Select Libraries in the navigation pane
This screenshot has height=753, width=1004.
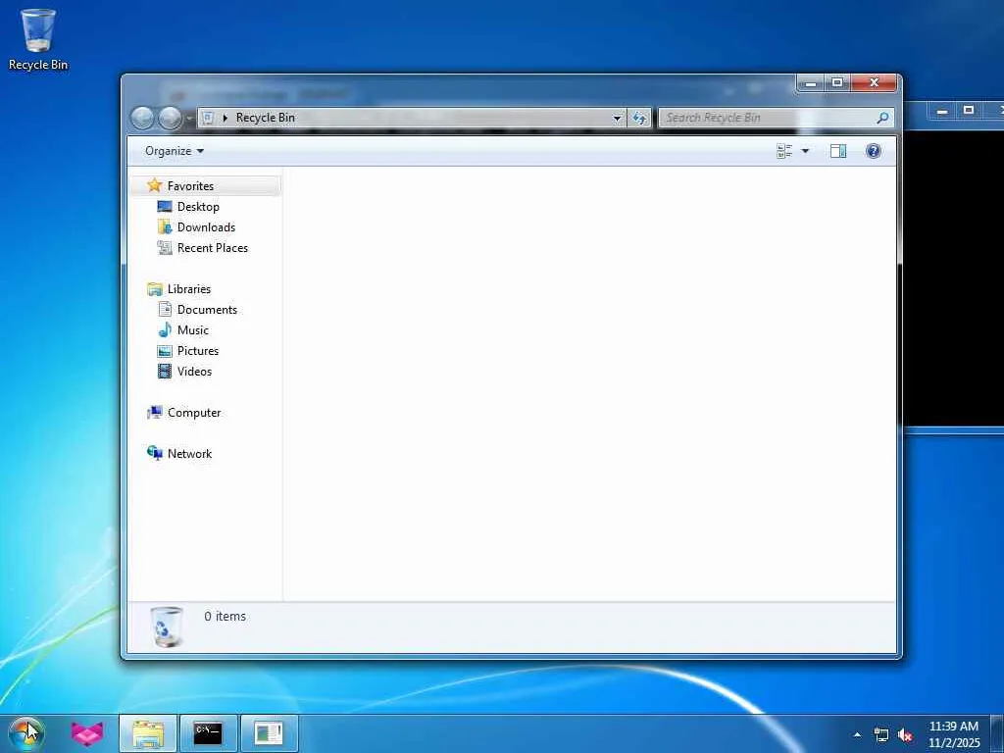pyautogui.click(x=189, y=289)
